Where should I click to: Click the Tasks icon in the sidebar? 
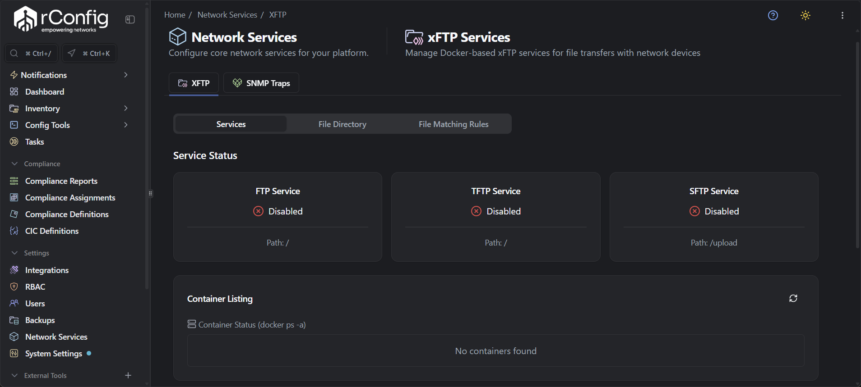coord(14,141)
